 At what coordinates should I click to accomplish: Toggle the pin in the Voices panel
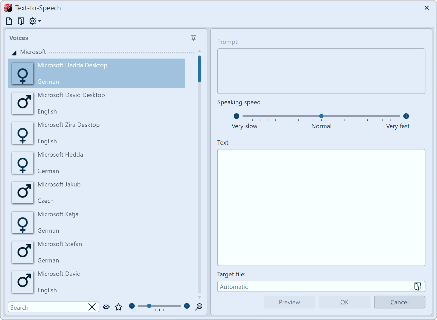pos(193,38)
